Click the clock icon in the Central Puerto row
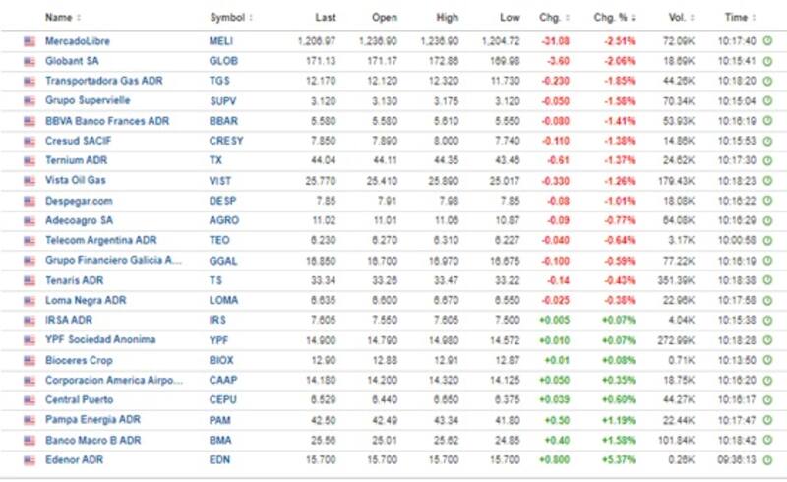The image size is (787, 482). pyautogui.click(x=767, y=399)
